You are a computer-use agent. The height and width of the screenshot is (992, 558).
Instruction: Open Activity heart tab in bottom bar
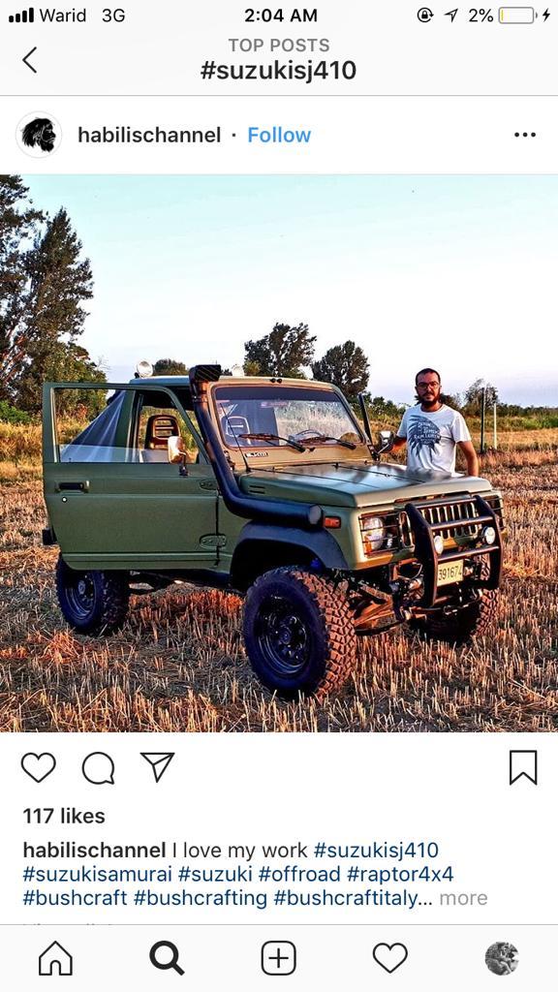point(389,957)
